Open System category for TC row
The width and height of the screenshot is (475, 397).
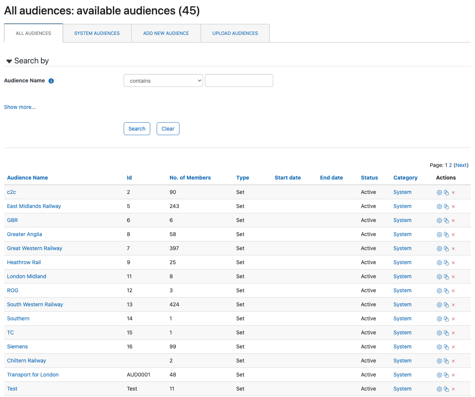click(x=403, y=332)
